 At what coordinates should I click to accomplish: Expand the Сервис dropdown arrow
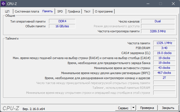[133, 108]
